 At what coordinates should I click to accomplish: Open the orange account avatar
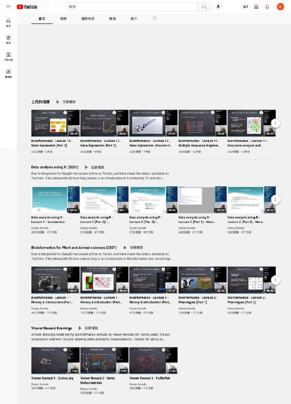pyautogui.click(x=280, y=7)
